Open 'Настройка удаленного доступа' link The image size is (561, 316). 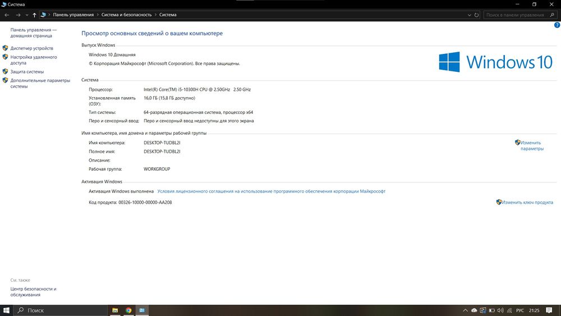tap(34, 59)
